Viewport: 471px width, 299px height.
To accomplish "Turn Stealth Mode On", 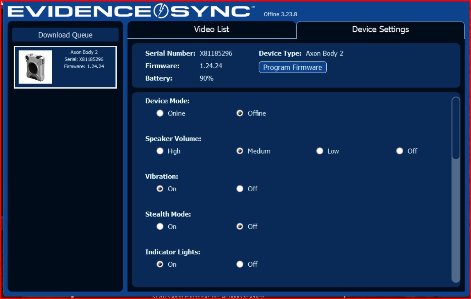I will click(160, 226).
